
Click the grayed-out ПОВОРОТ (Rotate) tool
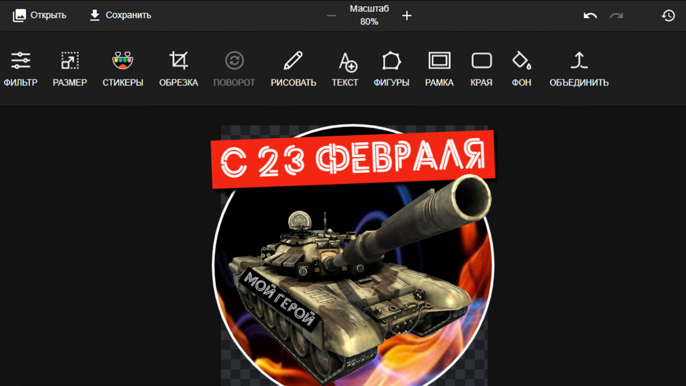click(x=234, y=67)
